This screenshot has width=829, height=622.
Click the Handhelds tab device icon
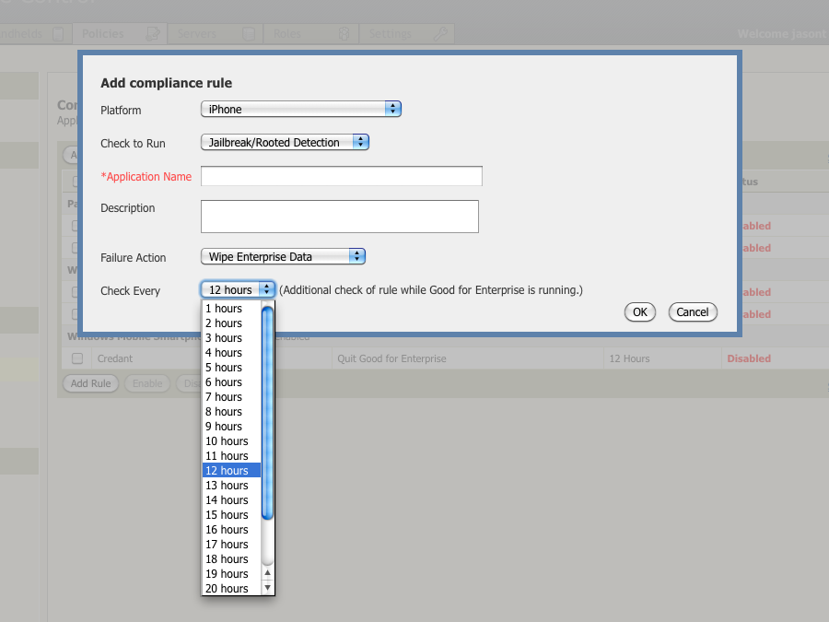58,34
